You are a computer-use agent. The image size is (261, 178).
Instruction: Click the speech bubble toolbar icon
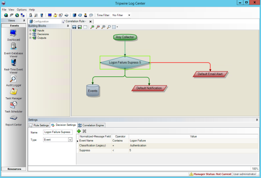pyautogui.click(x=91, y=15)
